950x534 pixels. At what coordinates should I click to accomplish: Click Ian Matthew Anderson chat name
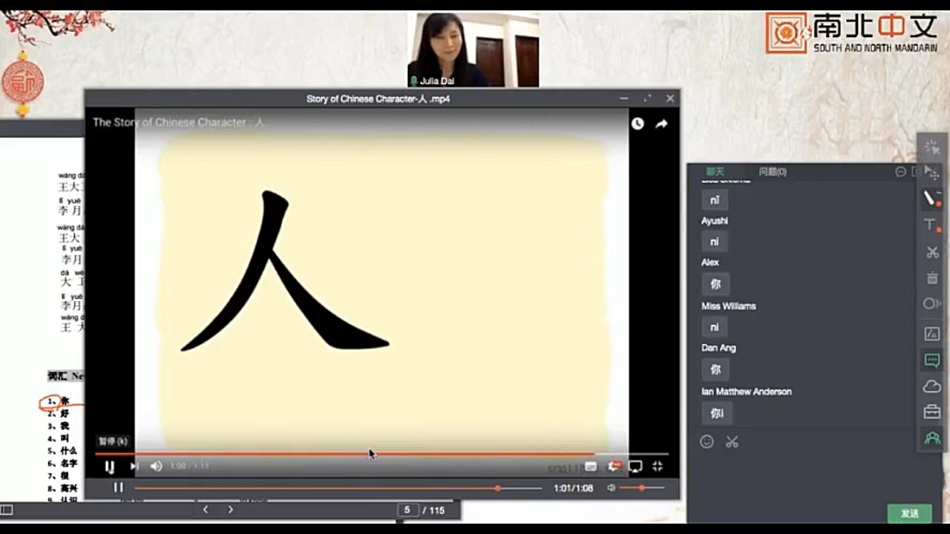747,391
